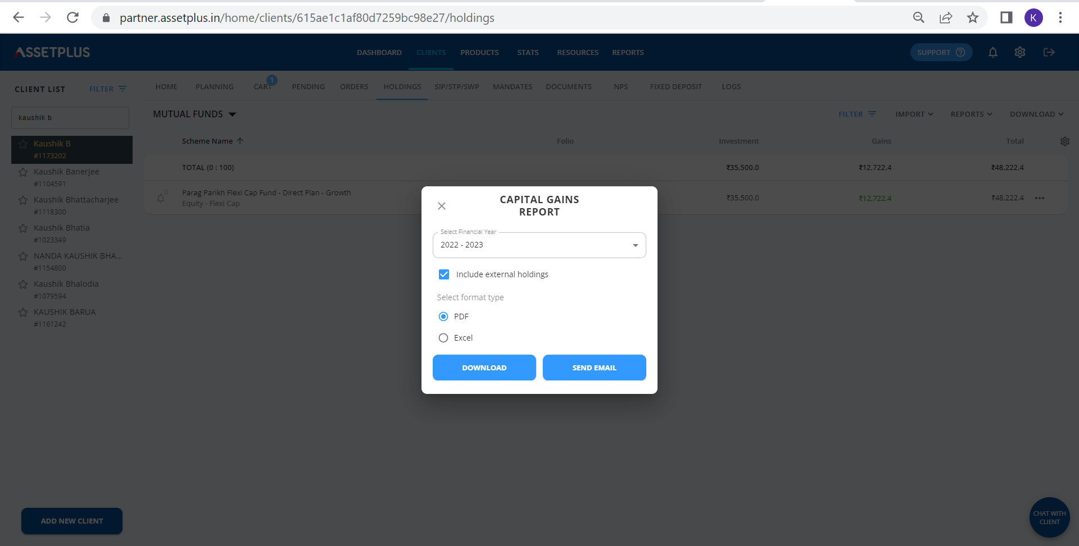
Task: Open the Documents tab
Action: coord(569,87)
